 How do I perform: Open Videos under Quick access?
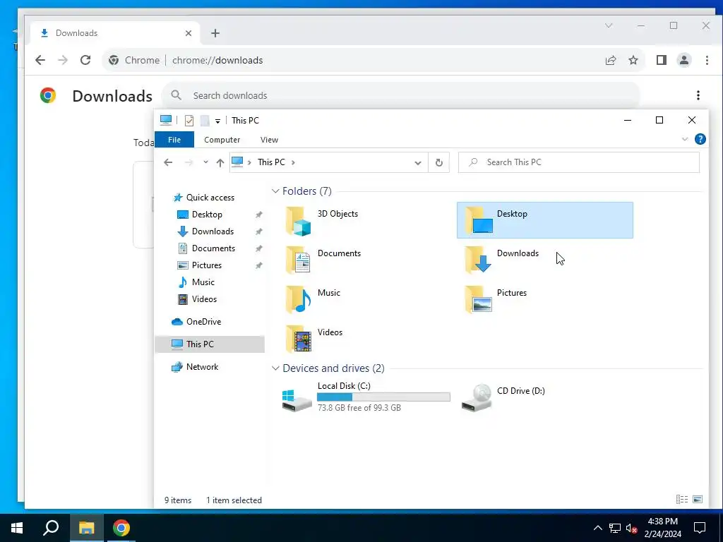click(x=204, y=299)
